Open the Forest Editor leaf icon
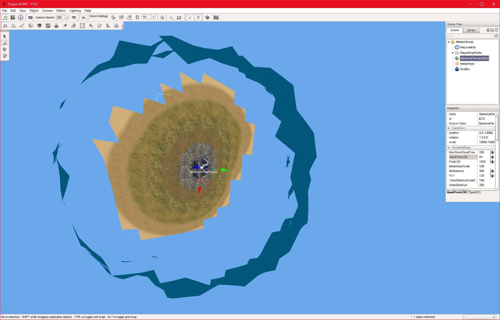This screenshot has height=320, width=500. [x=65, y=25]
